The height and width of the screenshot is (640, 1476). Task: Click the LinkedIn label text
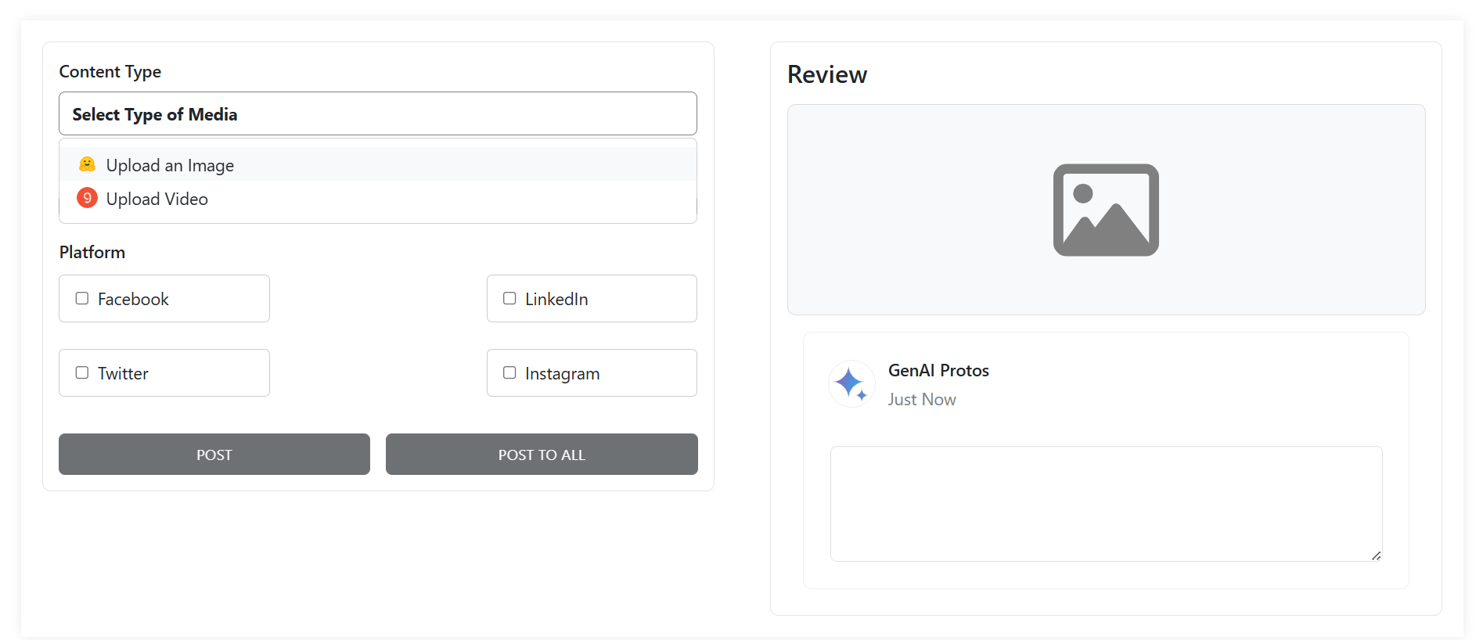556,299
